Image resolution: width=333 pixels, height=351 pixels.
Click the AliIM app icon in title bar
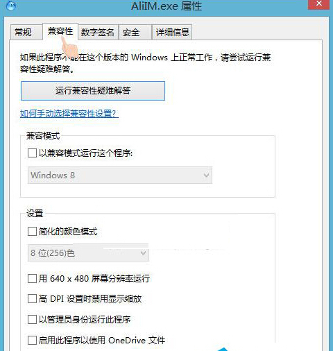pyautogui.click(x=10, y=5)
